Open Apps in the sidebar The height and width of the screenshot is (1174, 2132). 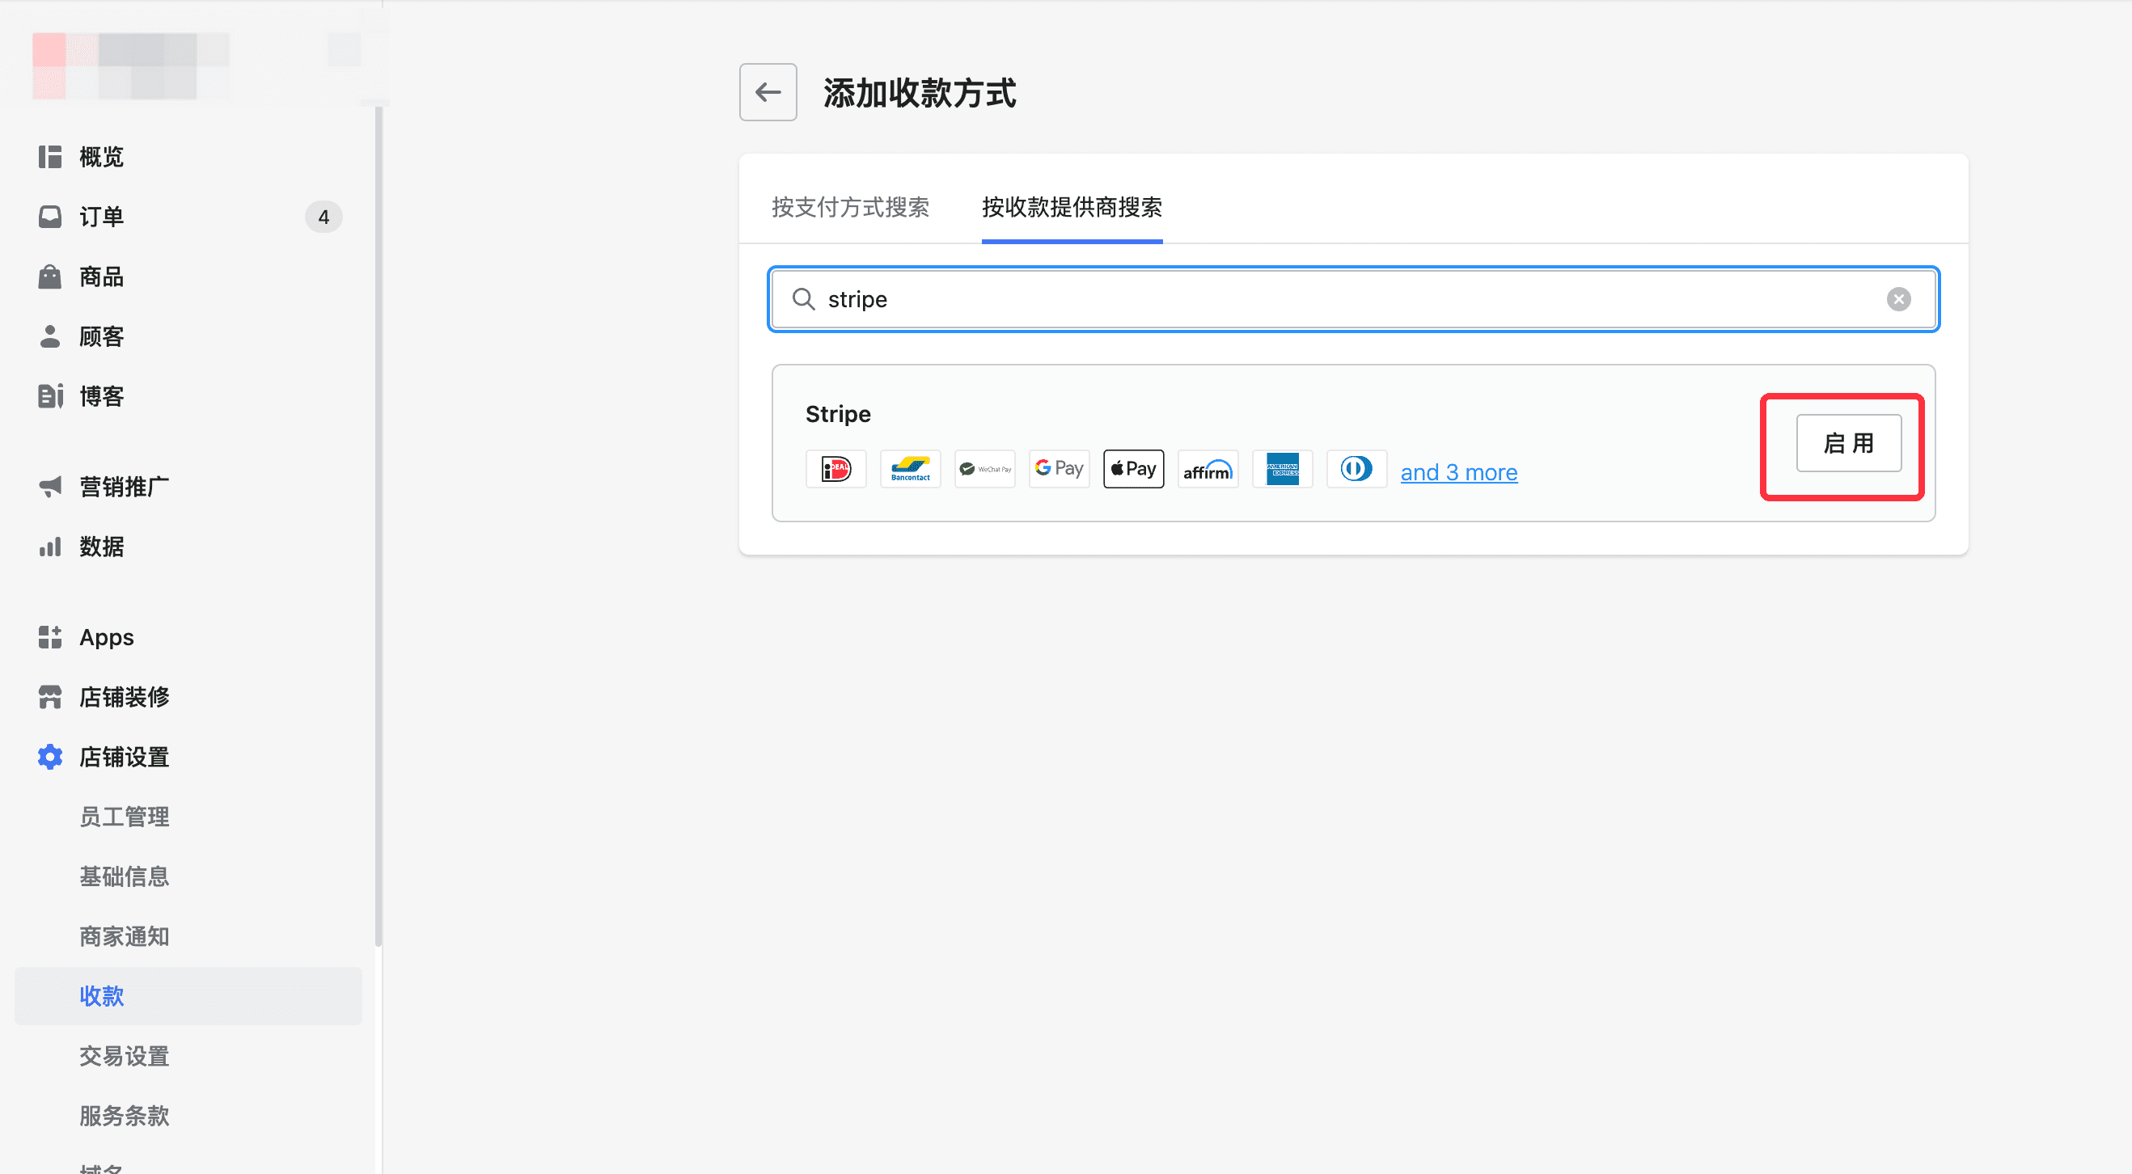coord(107,637)
